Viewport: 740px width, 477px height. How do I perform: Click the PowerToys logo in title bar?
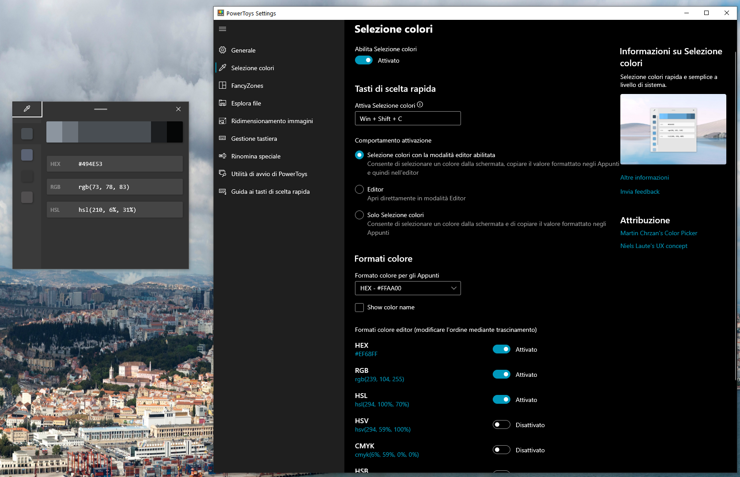coord(221,13)
